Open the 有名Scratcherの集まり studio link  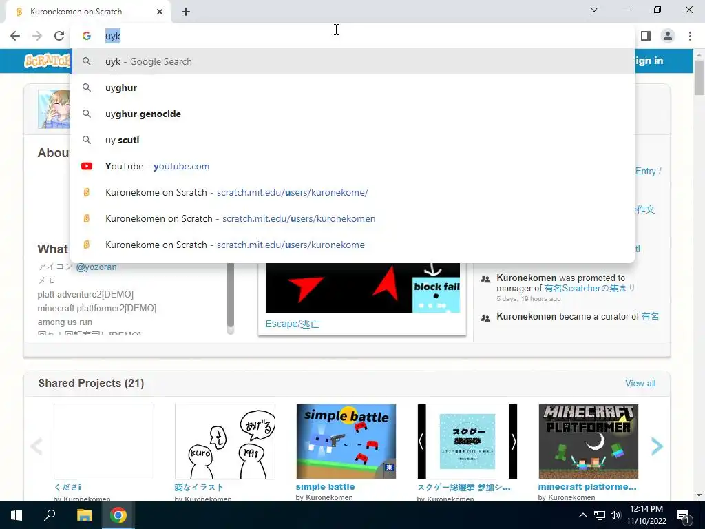coord(589,289)
